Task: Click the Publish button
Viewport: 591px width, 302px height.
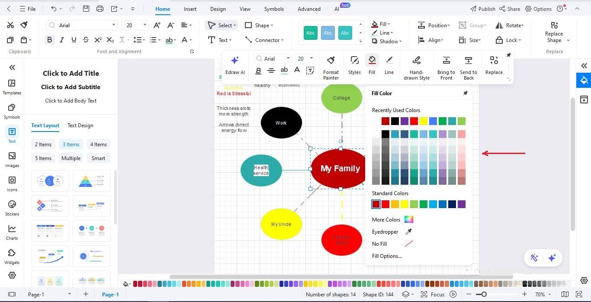Action: pos(482,9)
